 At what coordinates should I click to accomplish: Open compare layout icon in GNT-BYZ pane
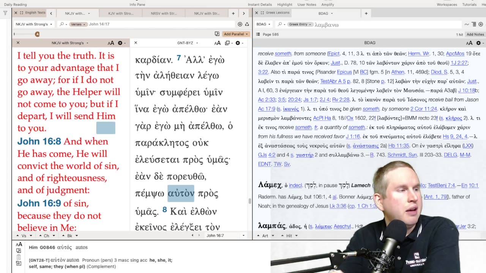[228, 43]
